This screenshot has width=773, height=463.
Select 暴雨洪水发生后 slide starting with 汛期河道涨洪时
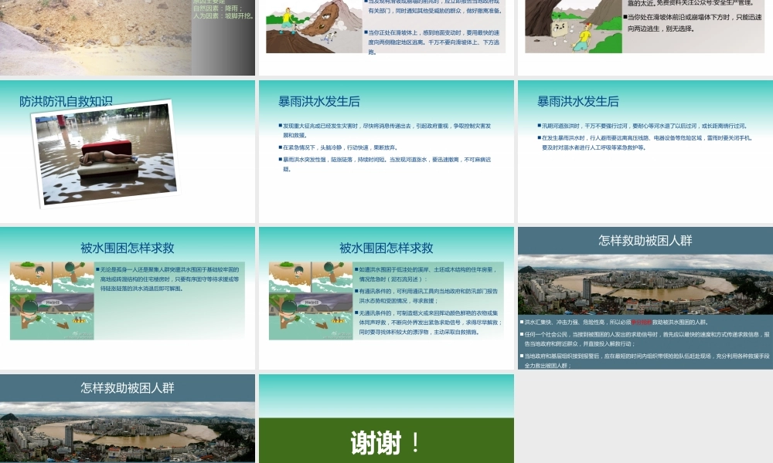645,151
